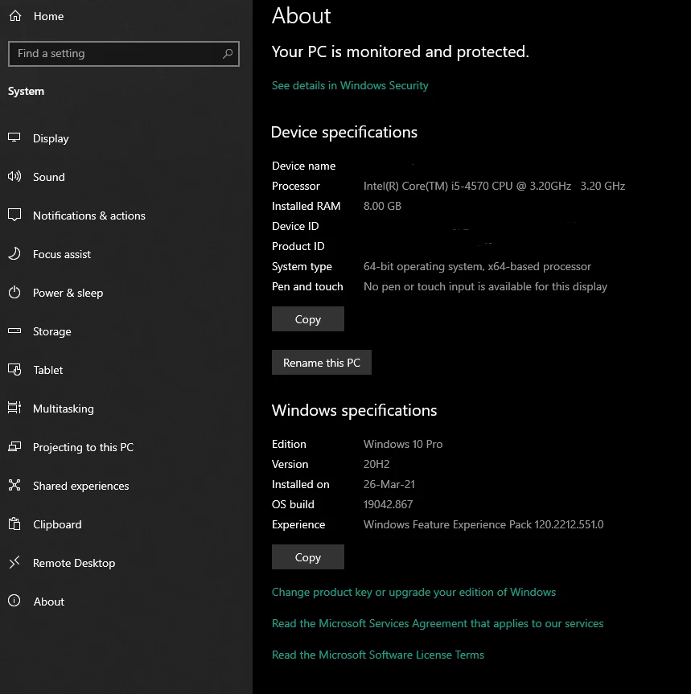691x694 pixels.
Task: Click the Edition value Windows 10 Pro
Action: pyautogui.click(x=403, y=444)
